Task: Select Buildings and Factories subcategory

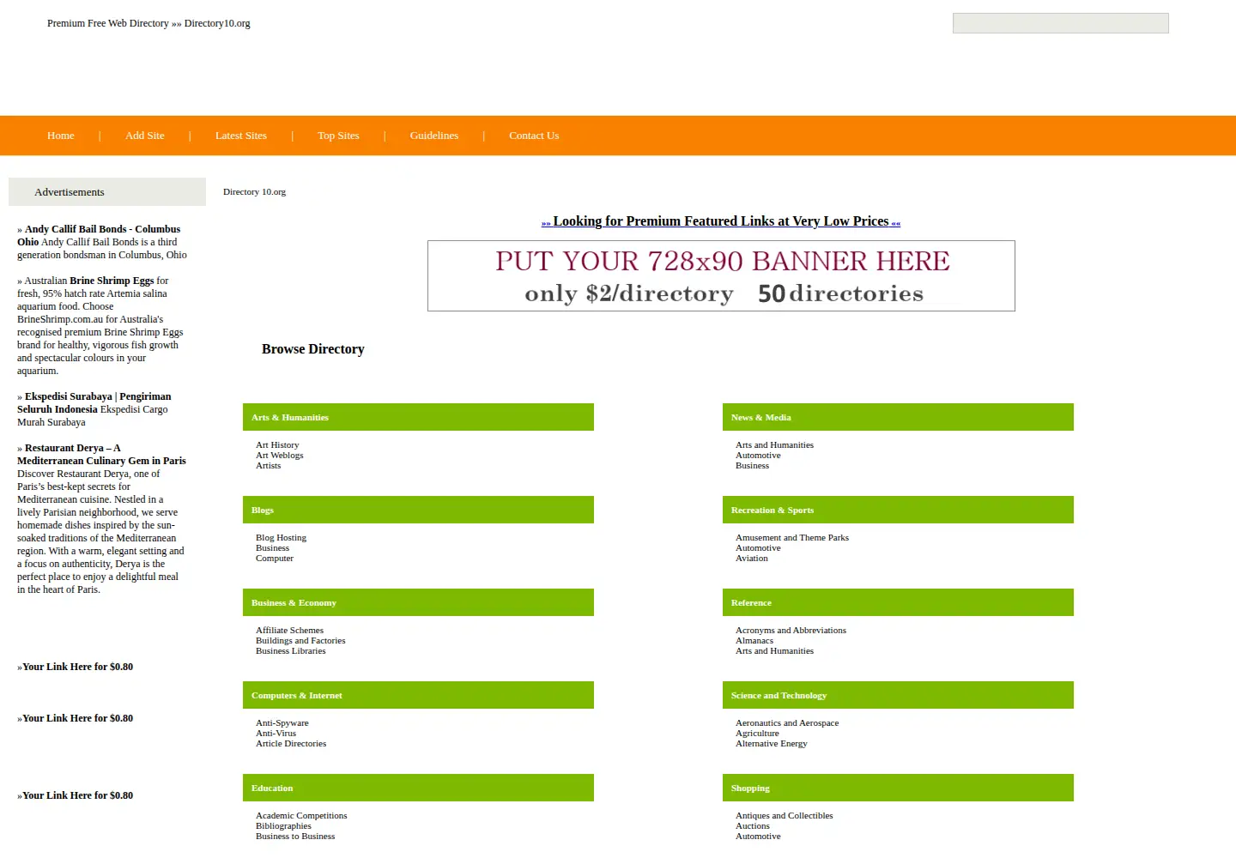Action: pos(300,641)
